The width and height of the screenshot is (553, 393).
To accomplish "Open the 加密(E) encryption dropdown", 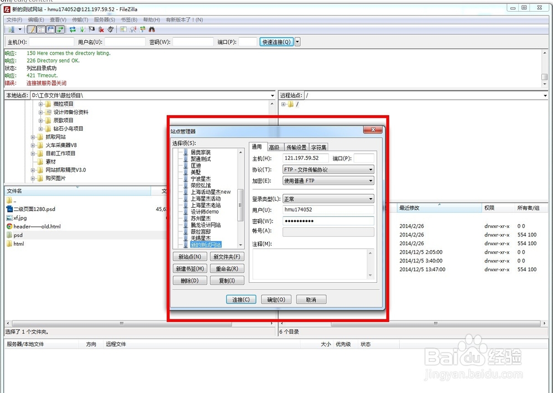I will tap(328, 181).
